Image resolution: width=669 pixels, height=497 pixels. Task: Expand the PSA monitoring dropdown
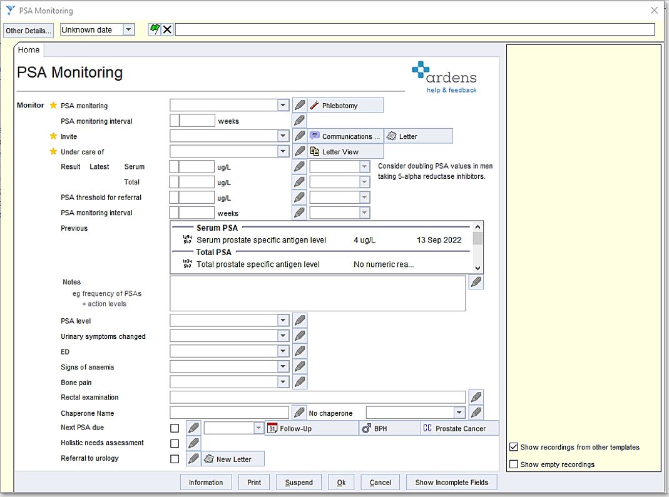(x=283, y=105)
